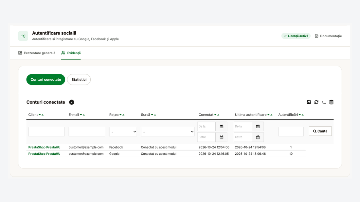Switch to Prezentare generală tab
360x202 pixels.
[37, 53]
